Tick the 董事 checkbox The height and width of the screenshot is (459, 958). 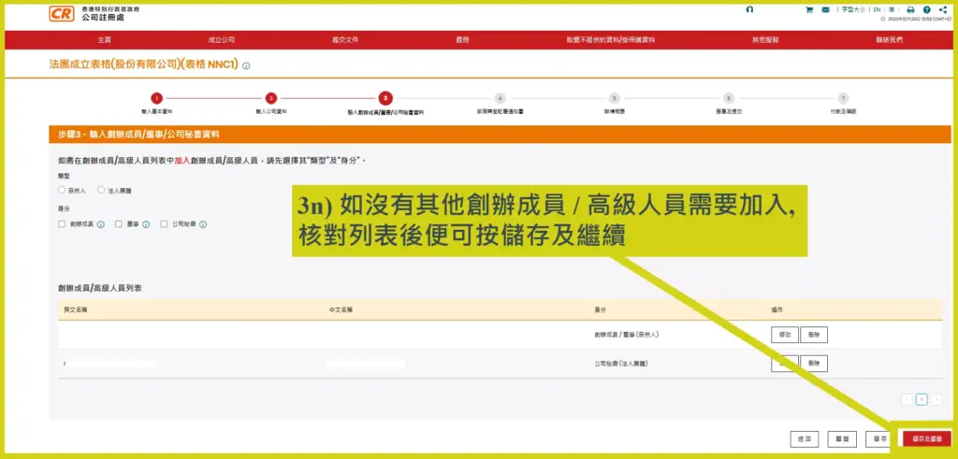click(118, 224)
